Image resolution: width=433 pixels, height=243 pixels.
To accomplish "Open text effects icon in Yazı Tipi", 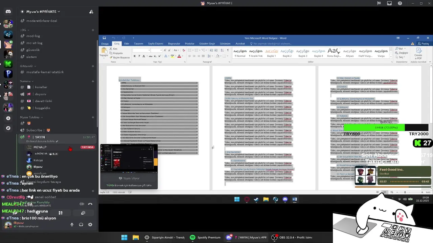I will click(x=166, y=56).
